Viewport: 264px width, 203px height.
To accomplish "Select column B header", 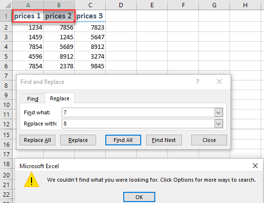I will [59, 5].
